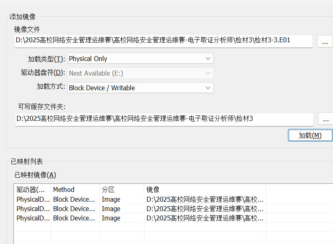Click the 镜像文件 path input field
This screenshot has width=333, height=244.
click(x=164, y=41)
